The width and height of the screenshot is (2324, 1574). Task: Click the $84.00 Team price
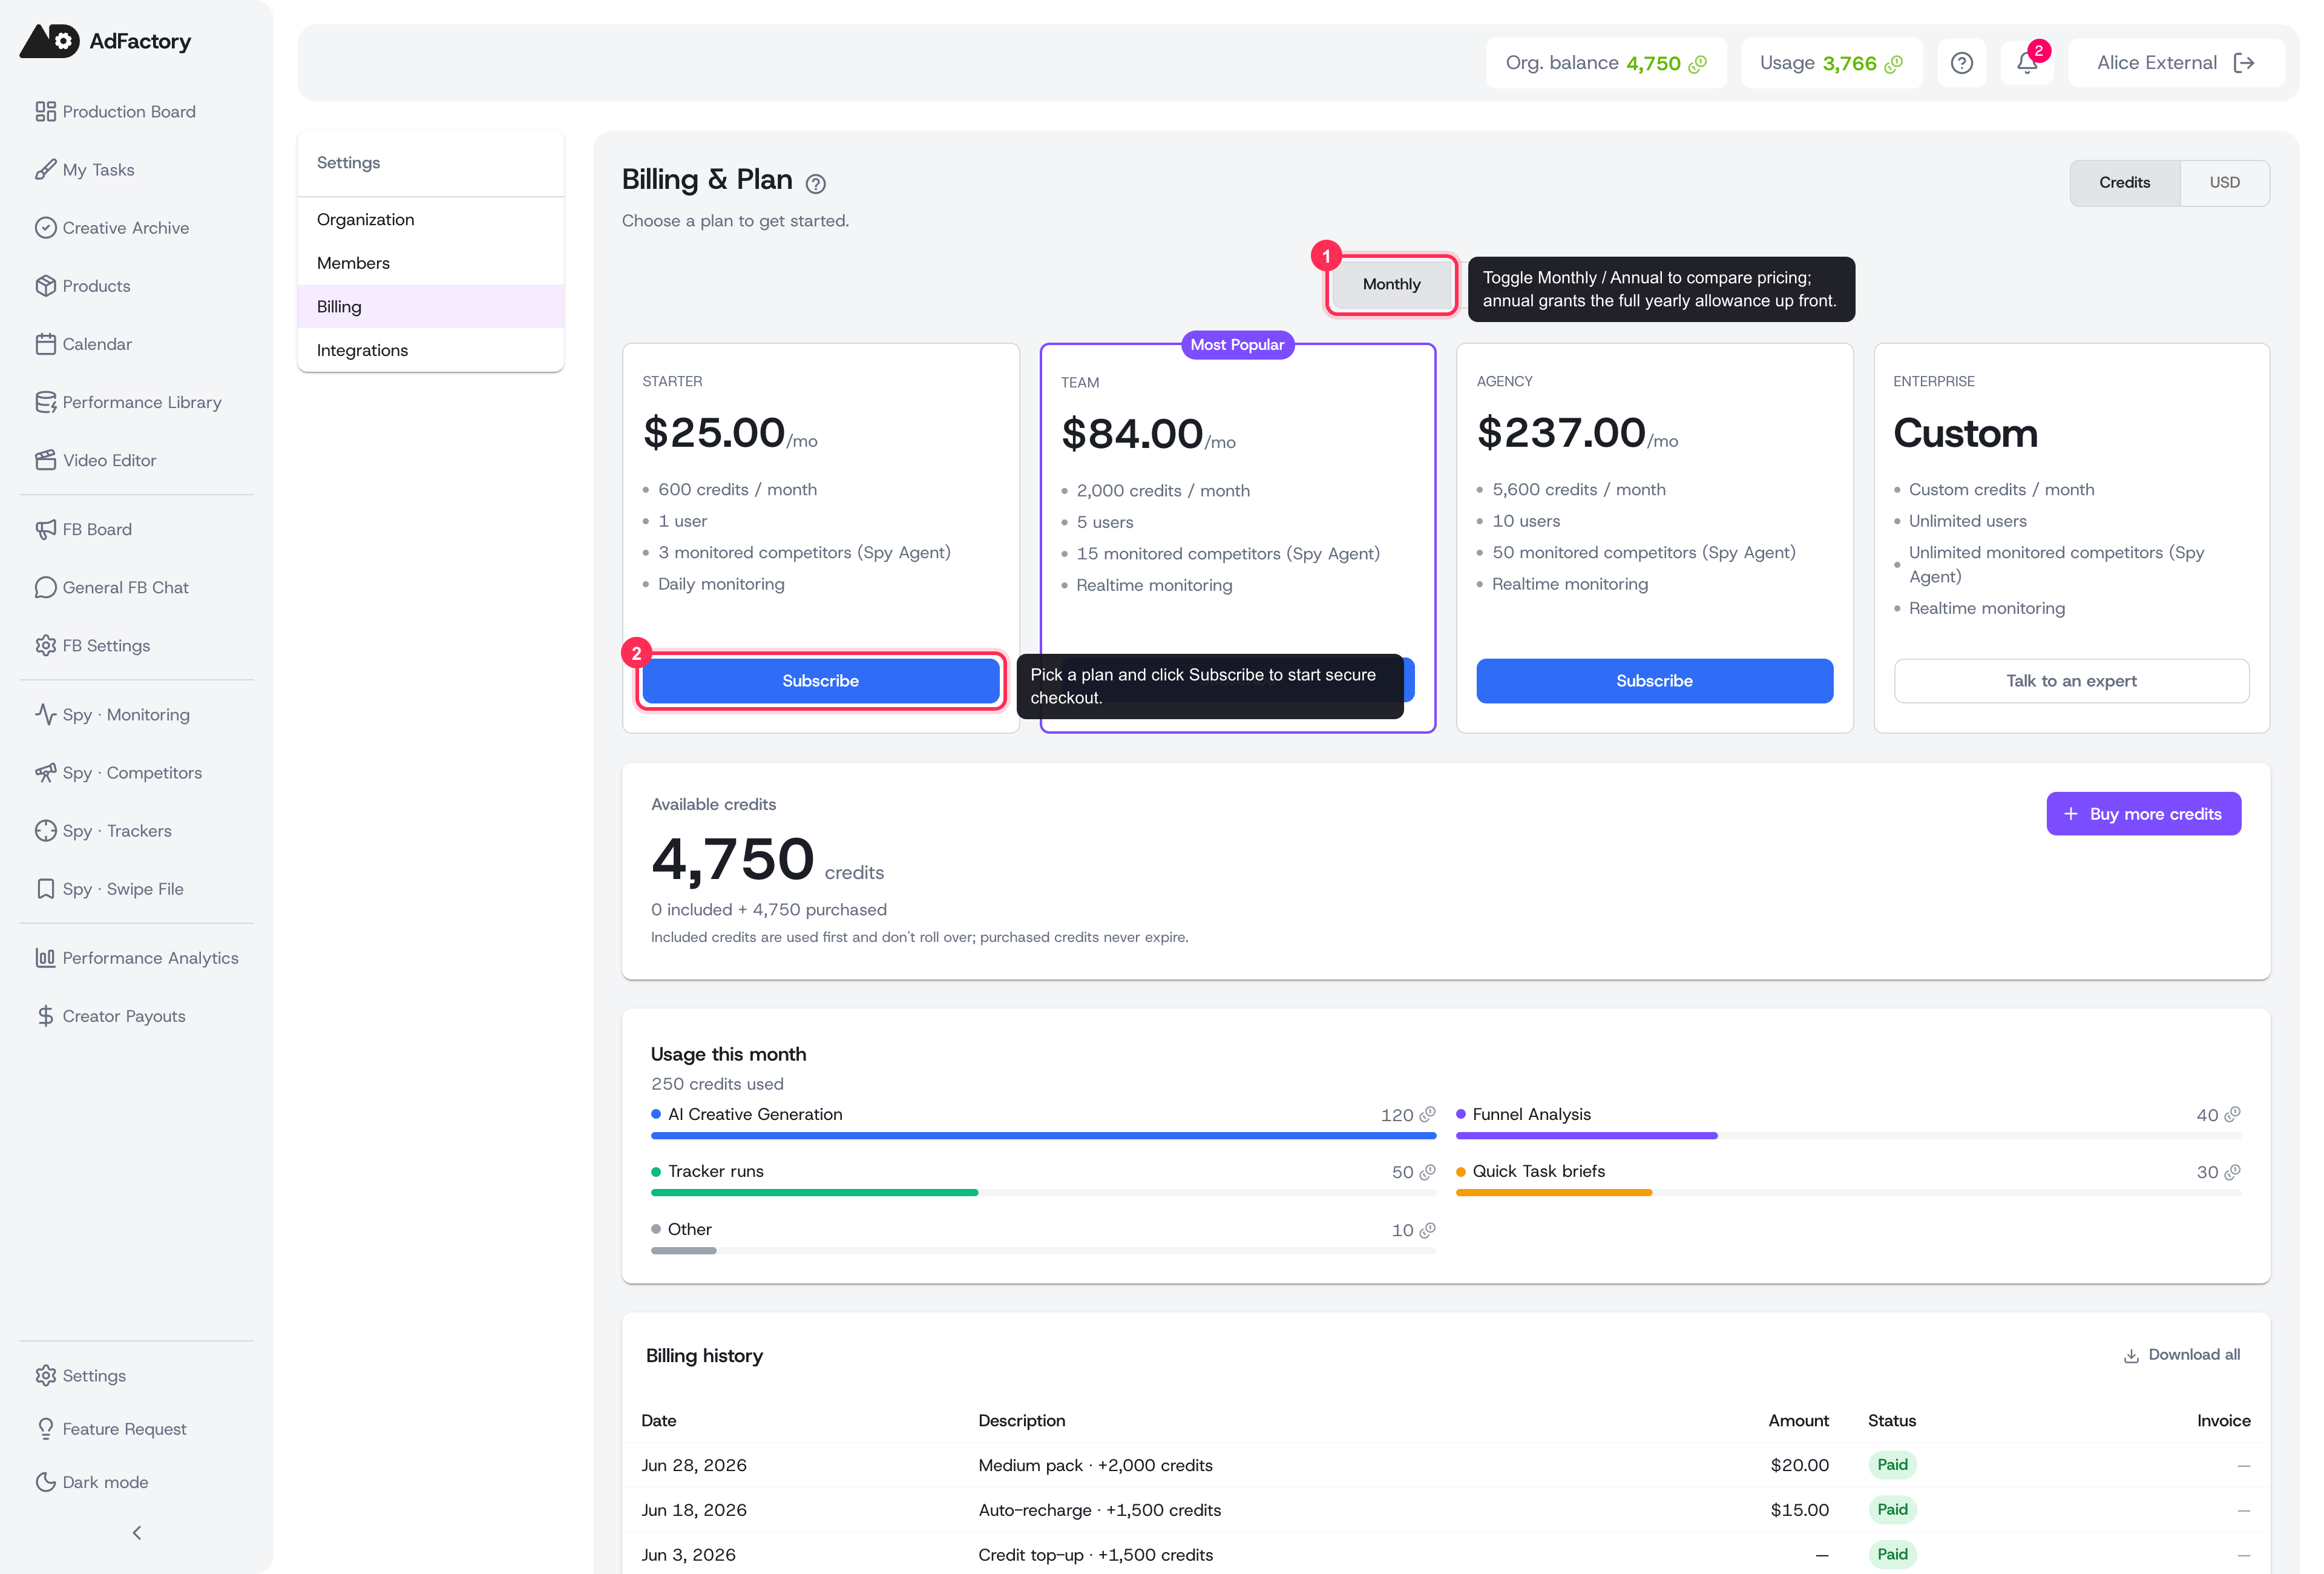tap(1132, 434)
